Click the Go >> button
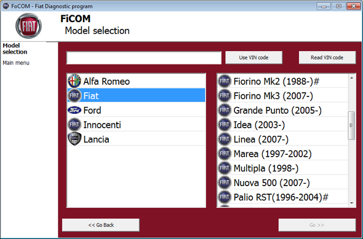The image size is (363, 239). [x=317, y=225]
